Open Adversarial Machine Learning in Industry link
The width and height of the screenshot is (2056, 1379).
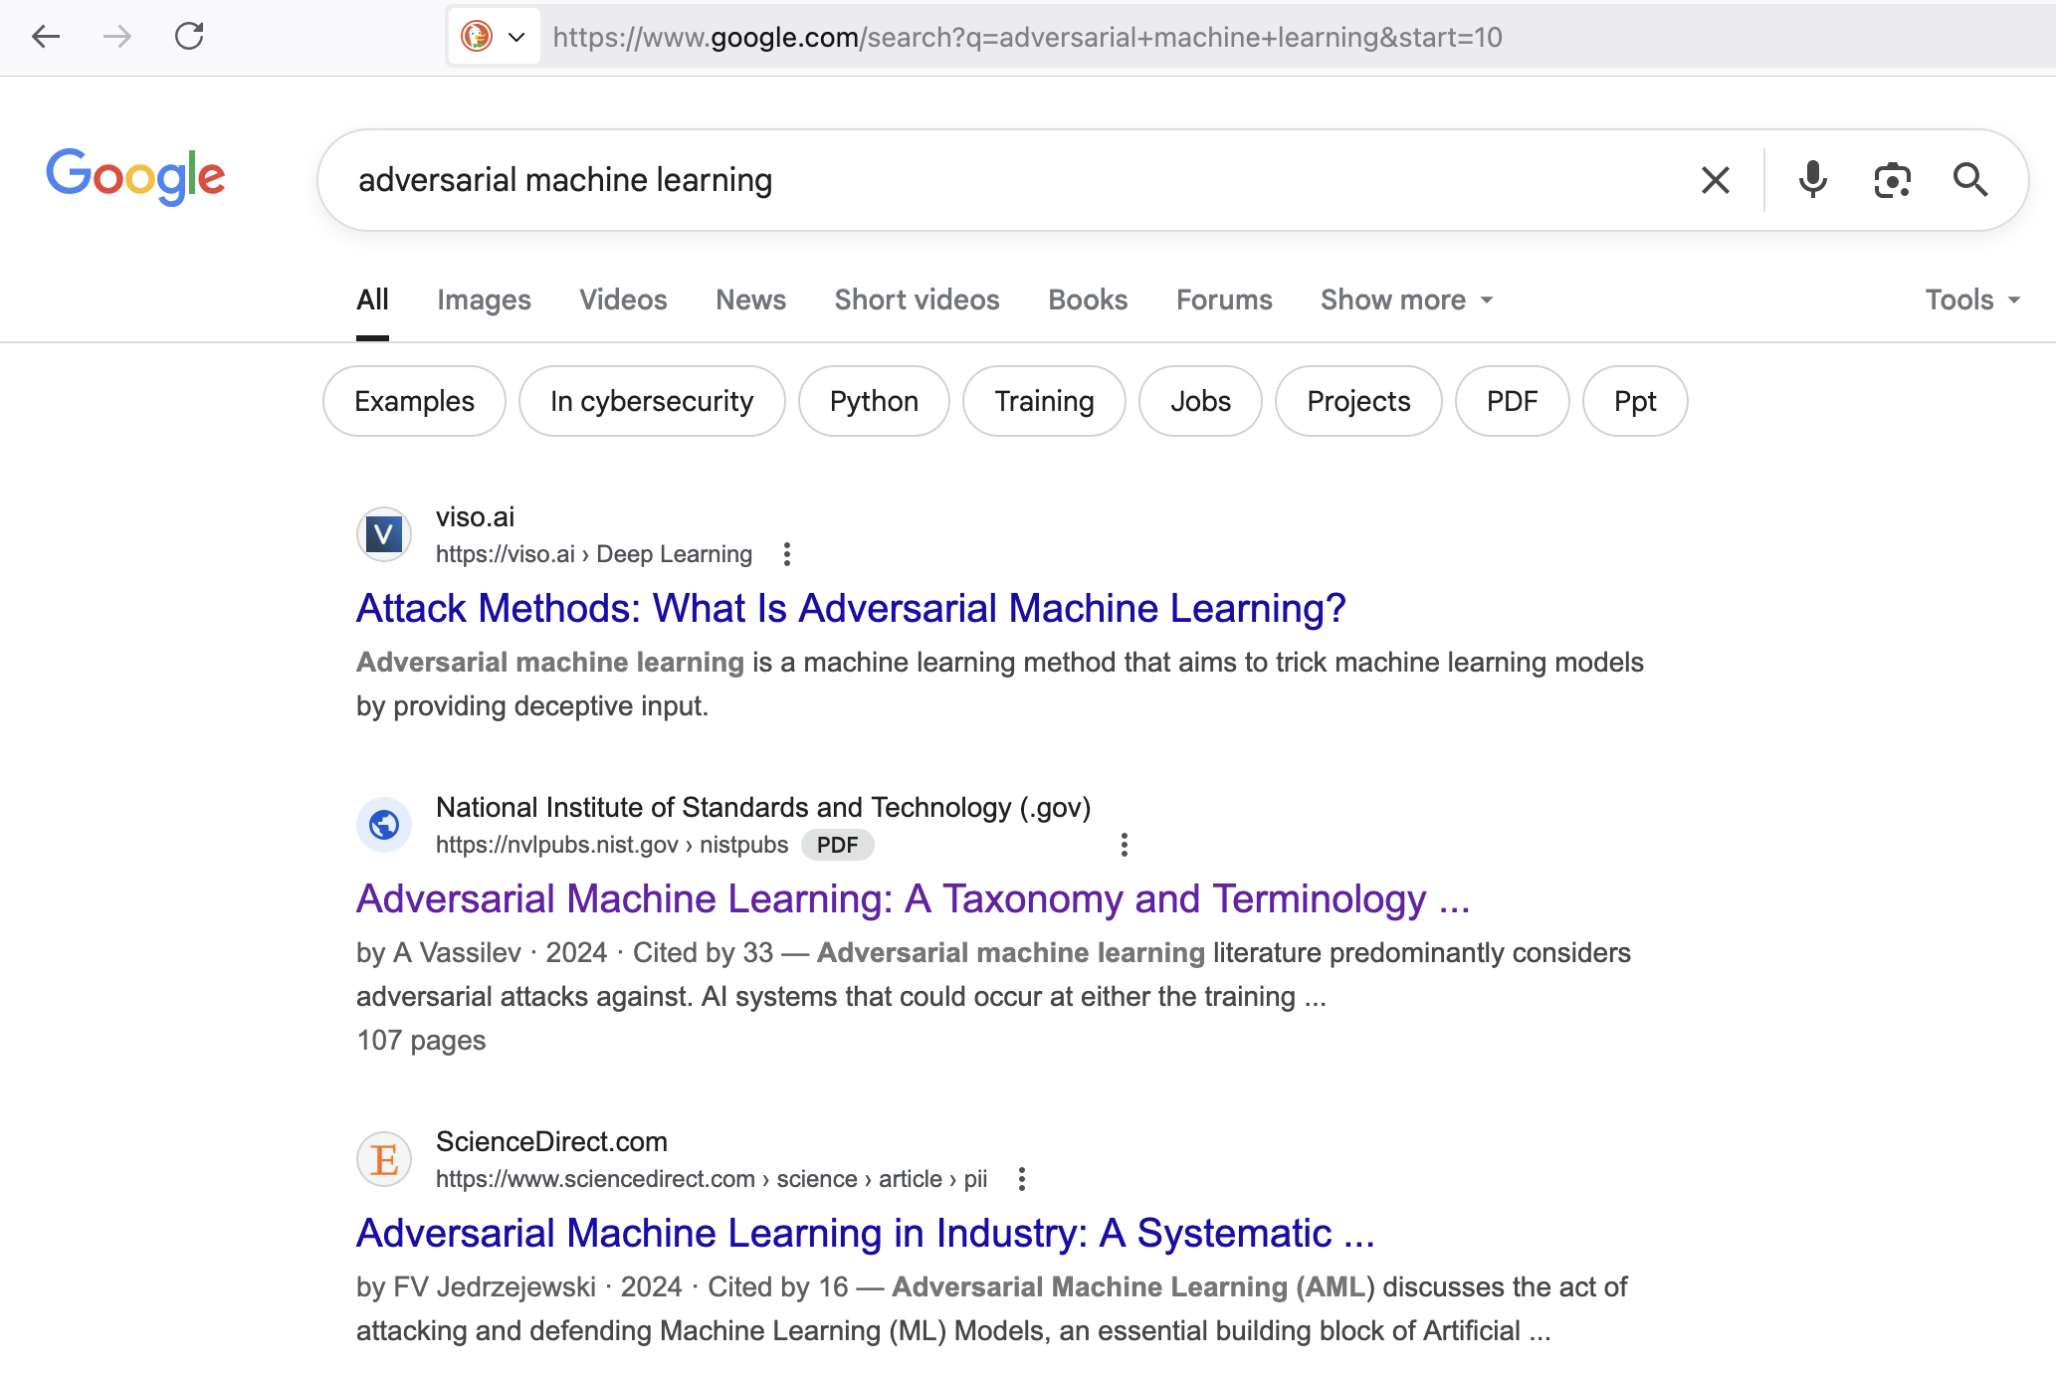tap(866, 1233)
